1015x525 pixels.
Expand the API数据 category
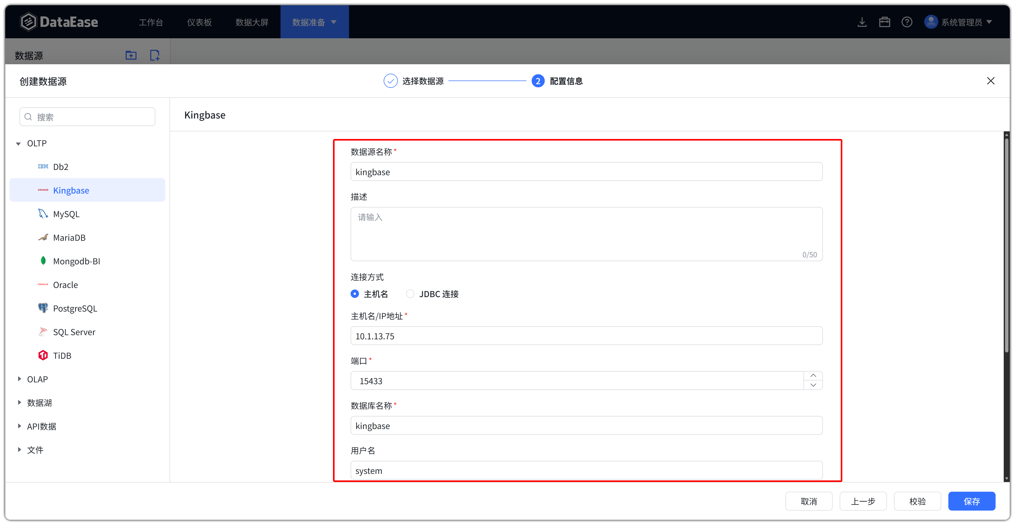(19, 426)
